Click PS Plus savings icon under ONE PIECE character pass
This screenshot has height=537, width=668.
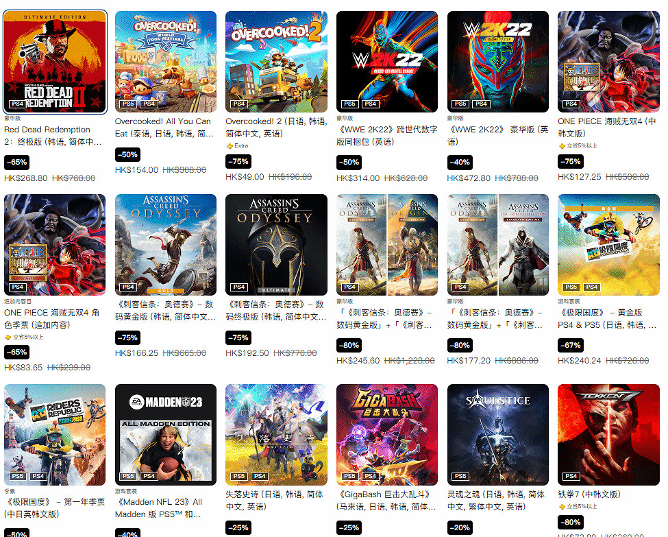tap(8, 337)
